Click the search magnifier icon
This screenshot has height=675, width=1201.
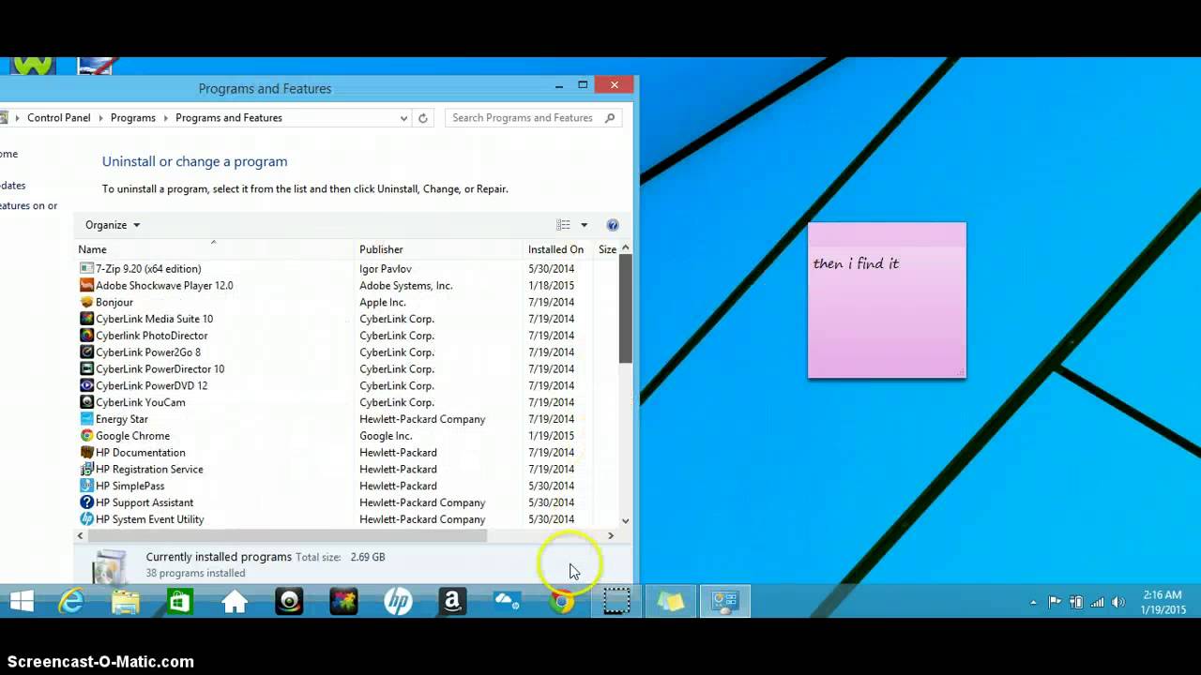(610, 118)
